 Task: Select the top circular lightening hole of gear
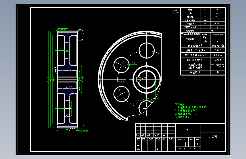point(147,50)
